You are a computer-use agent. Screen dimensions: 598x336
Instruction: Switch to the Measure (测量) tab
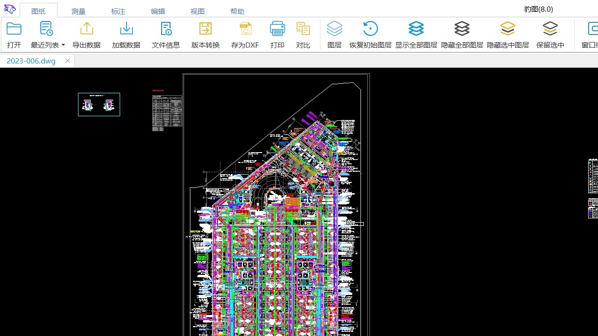point(78,11)
